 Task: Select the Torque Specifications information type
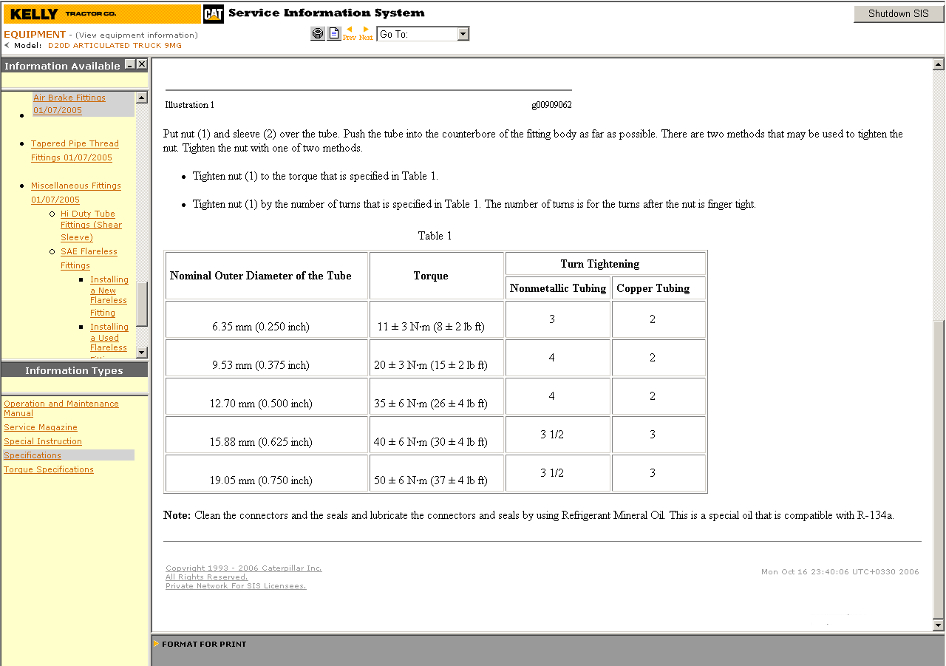pos(49,469)
